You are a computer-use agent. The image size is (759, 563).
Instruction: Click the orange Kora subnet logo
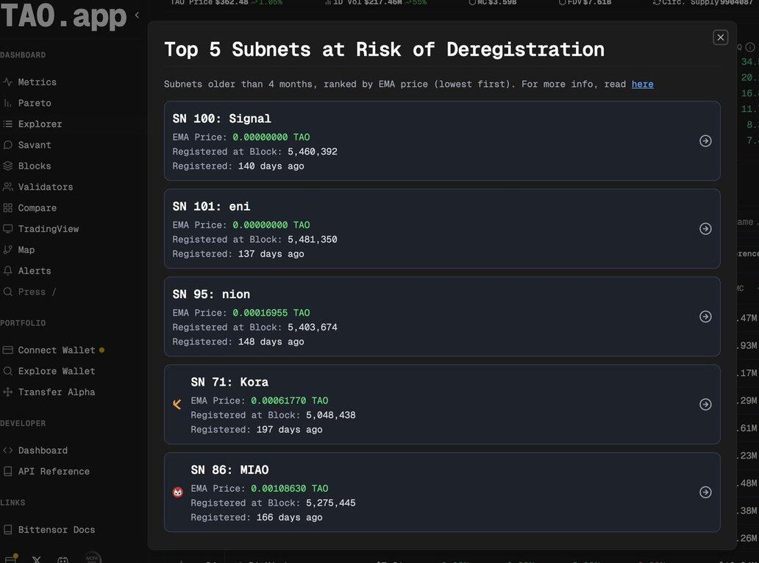[177, 404]
